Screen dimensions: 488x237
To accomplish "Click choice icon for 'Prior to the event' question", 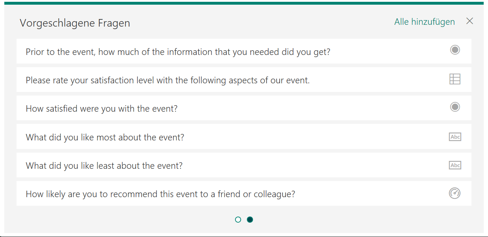I will 455,50.
